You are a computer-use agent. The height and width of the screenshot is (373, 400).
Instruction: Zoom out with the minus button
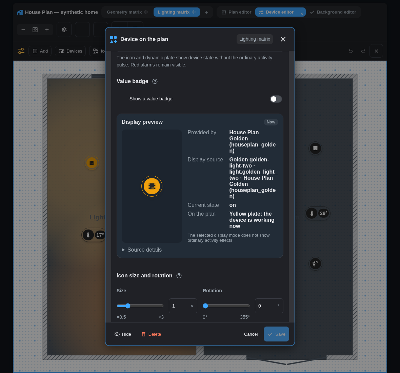23,30
